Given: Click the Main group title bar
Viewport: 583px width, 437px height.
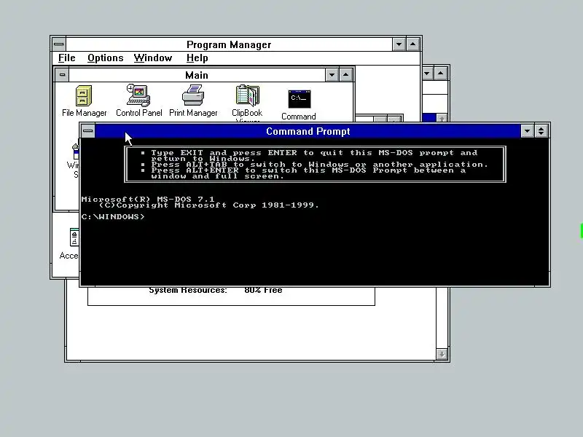Looking at the screenshot, I should (197, 75).
